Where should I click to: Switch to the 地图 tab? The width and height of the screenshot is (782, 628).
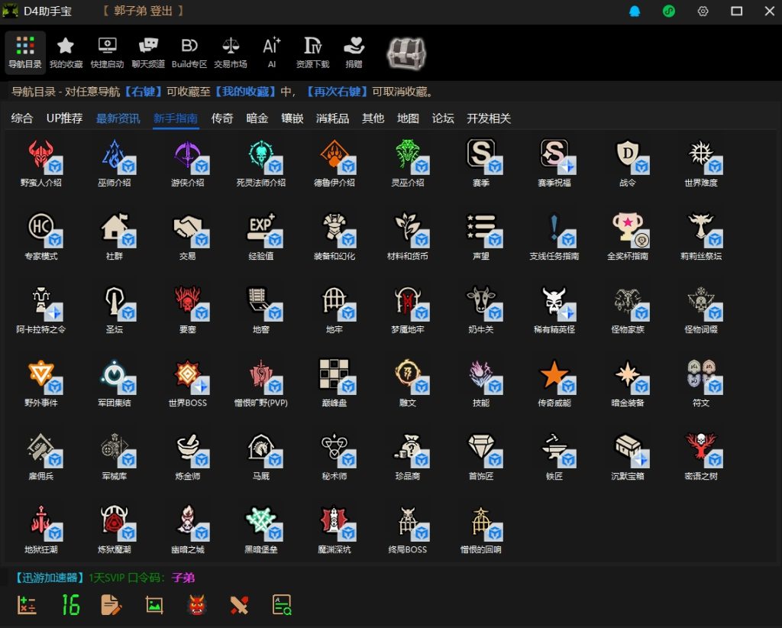408,118
